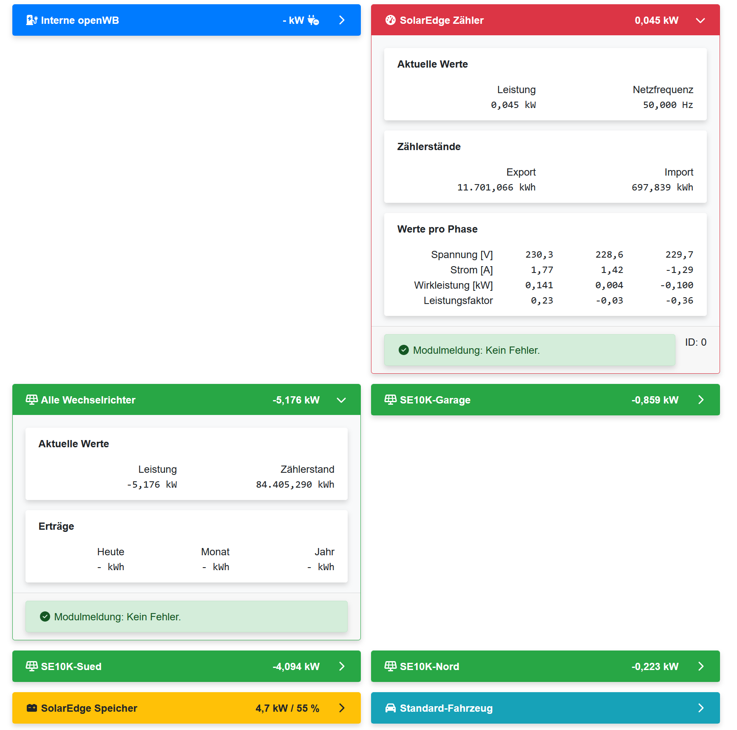Screen dimensions: 737x730
Task: Open the SE10K-Nord header title
Action: tap(429, 667)
